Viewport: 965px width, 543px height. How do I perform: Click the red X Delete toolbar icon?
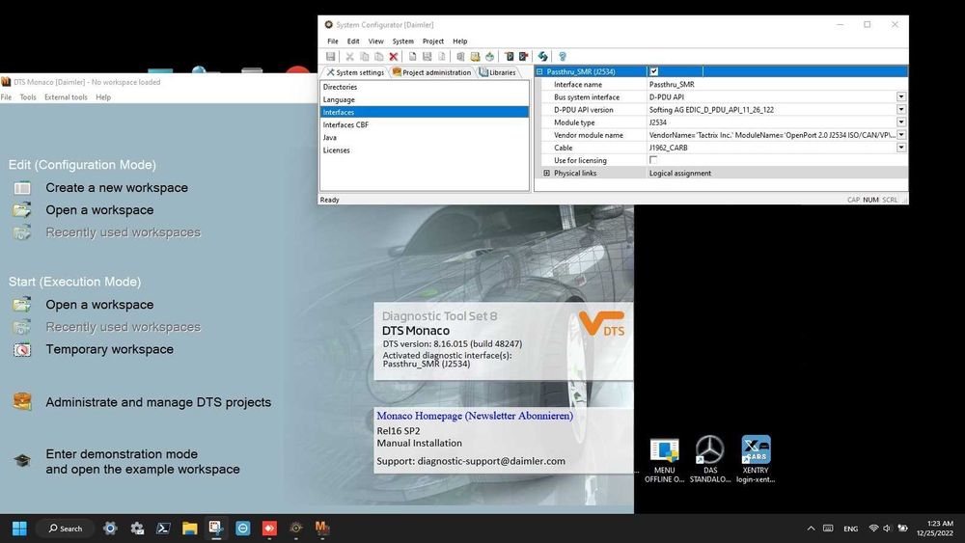394,57
